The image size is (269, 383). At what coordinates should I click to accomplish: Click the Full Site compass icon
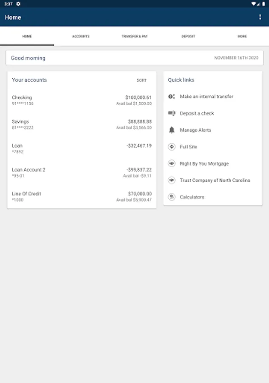point(172,147)
